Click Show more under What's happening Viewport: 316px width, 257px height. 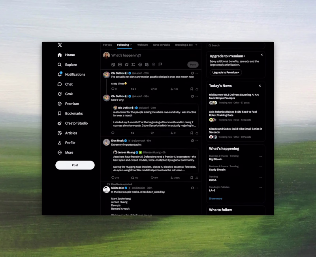[x=215, y=199]
